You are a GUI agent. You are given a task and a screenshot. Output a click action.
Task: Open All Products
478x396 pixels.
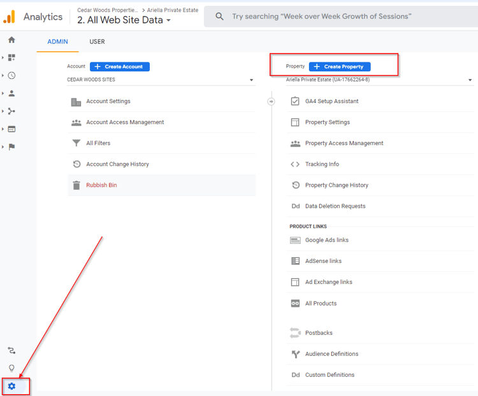380,304
